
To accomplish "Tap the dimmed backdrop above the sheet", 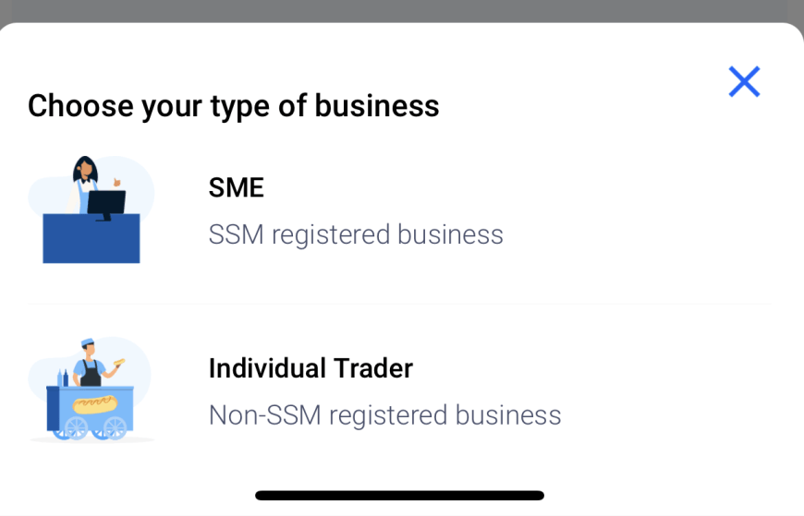I will (402, 10).
